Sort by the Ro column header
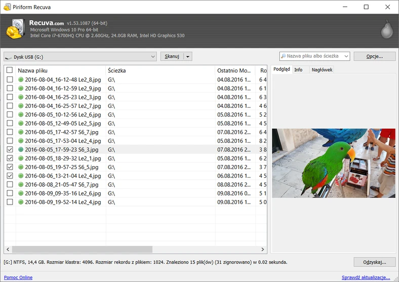 (x=261, y=70)
